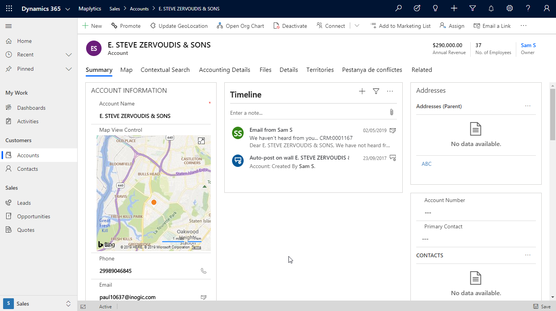Open the command bar overflow ellipsis
Image resolution: width=556 pixels, height=311 pixels.
click(524, 26)
